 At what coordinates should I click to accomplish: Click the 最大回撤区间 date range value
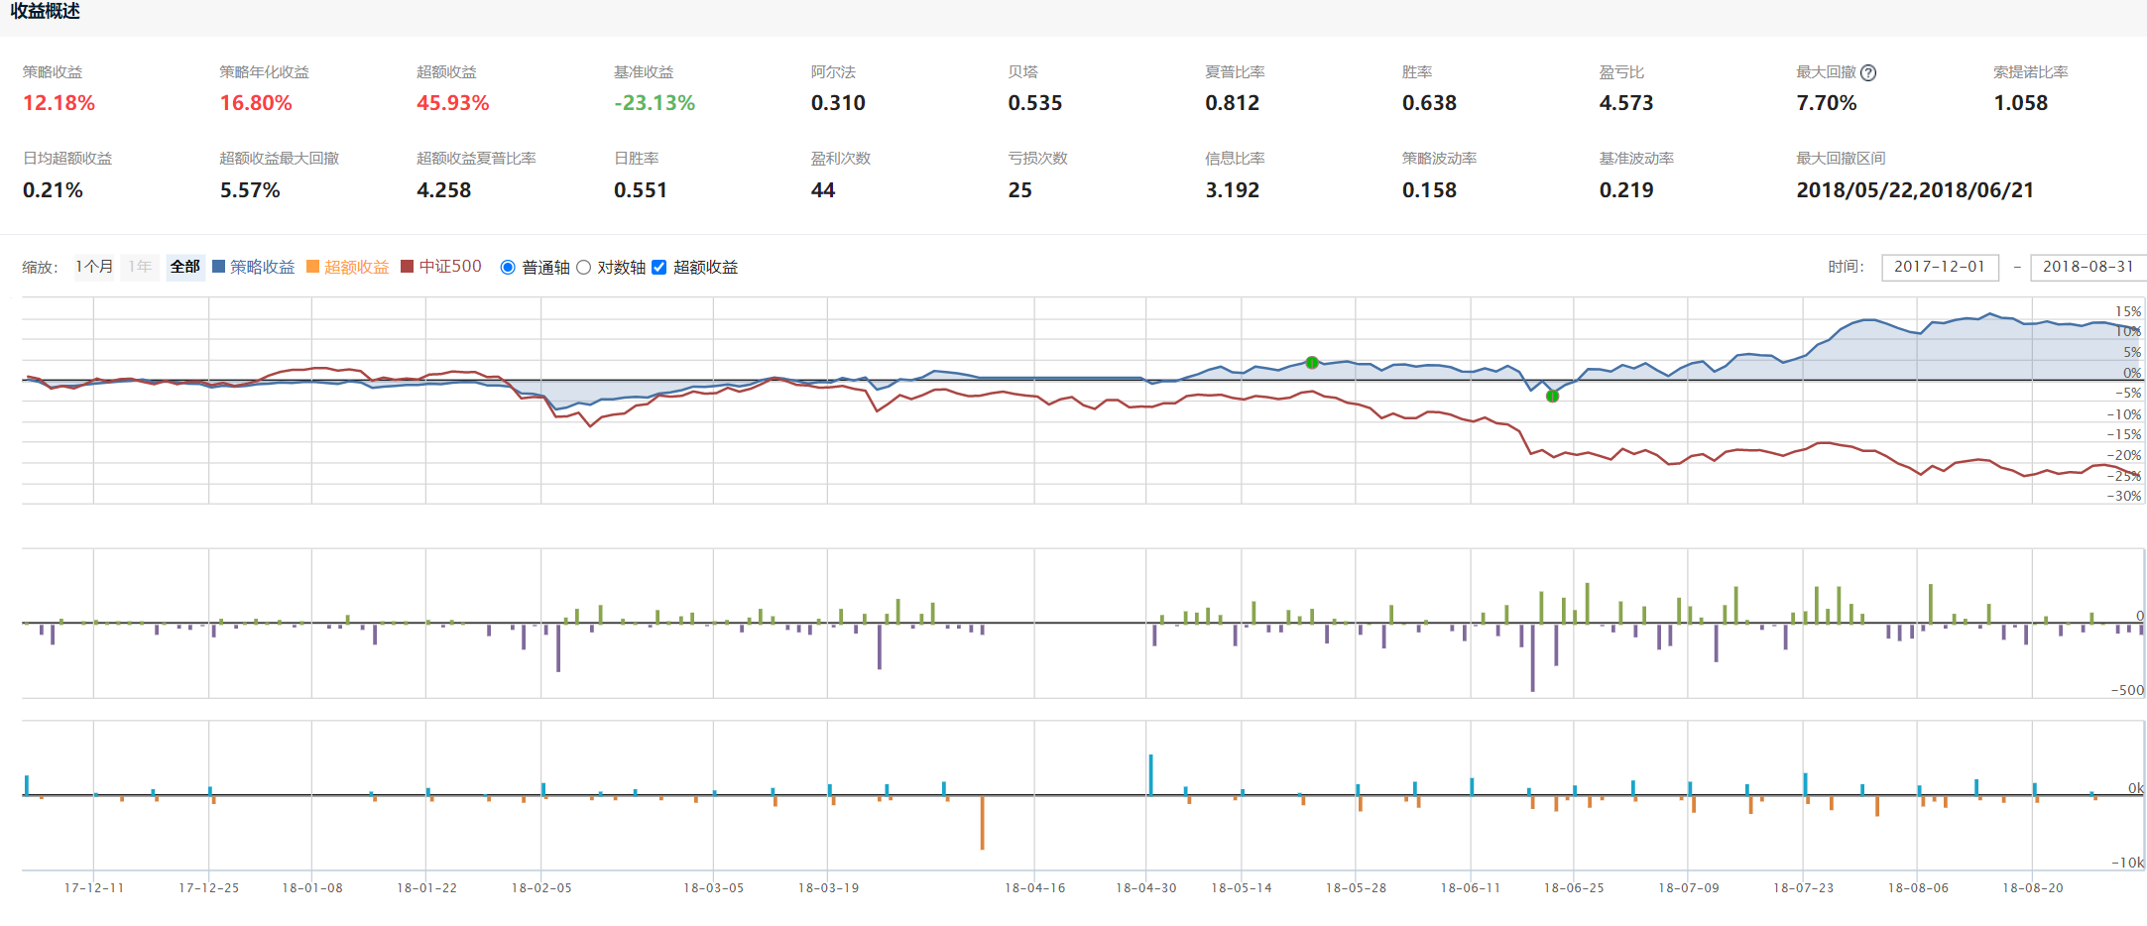coord(1914,190)
